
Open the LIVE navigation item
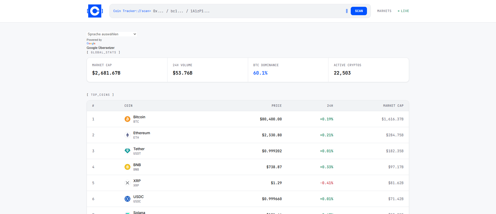click(403, 11)
